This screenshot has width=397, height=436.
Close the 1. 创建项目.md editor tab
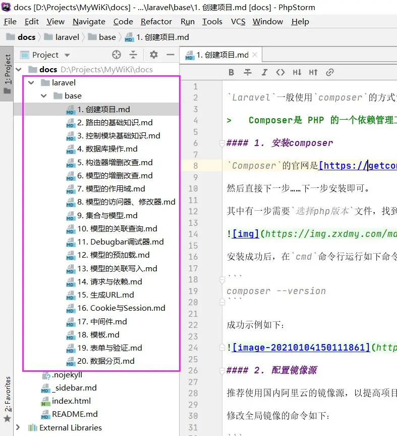click(x=255, y=55)
